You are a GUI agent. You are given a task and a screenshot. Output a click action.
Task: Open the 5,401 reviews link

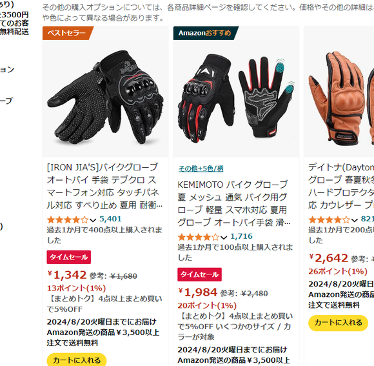point(110,219)
